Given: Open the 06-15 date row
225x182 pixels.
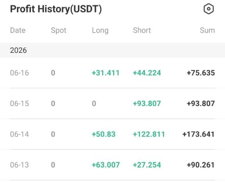Looking at the screenshot, I should [x=112, y=103].
